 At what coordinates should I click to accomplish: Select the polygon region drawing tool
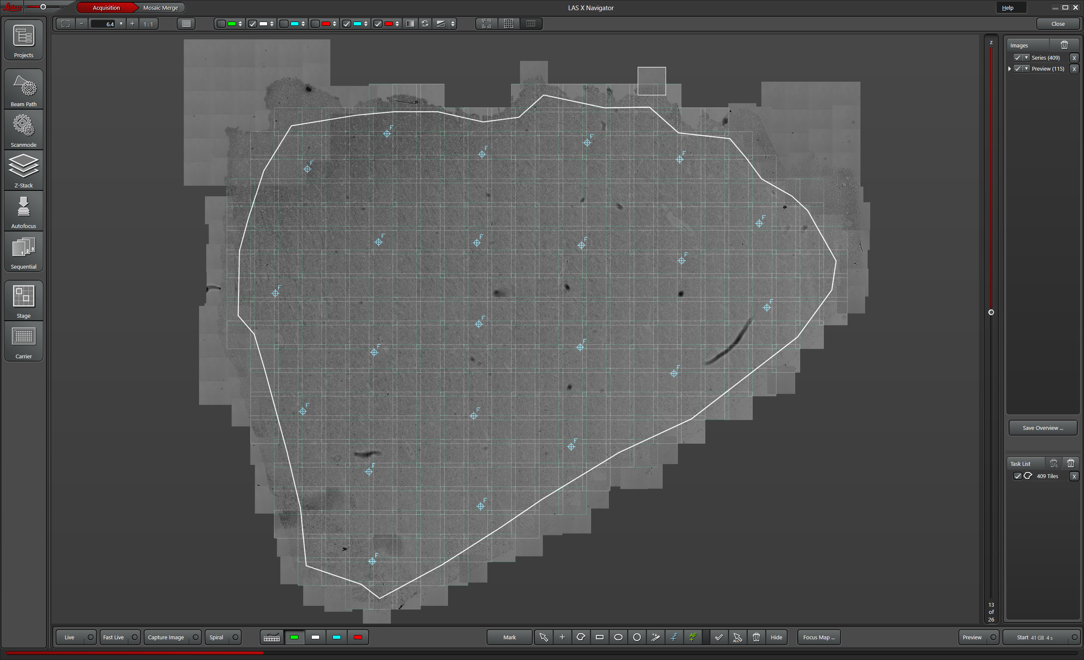(581, 637)
